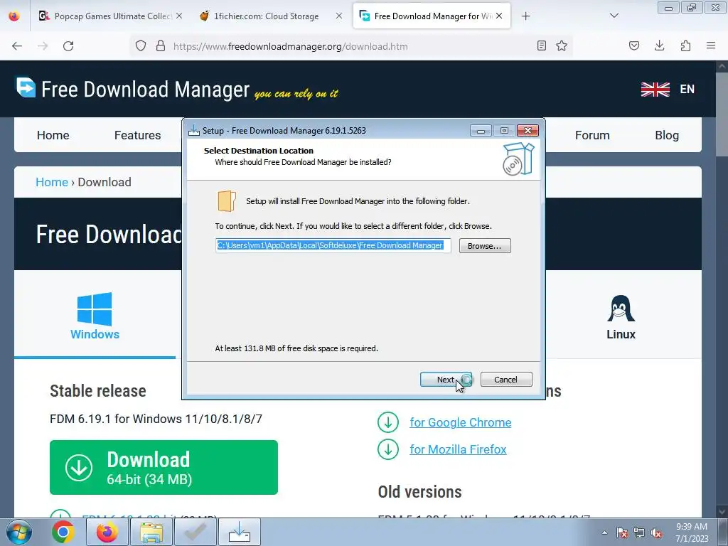
Task: Click the muted volume tray icon
Action: point(656,533)
